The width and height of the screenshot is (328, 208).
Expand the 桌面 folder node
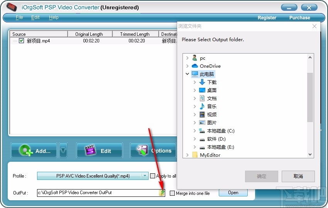(x=194, y=90)
